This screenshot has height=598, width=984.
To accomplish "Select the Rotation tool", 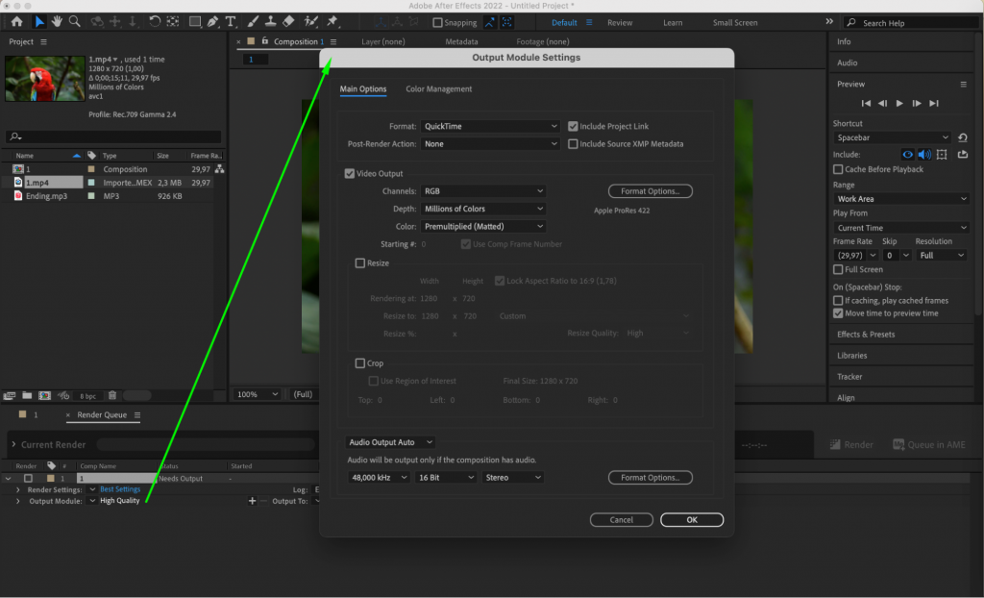I will (x=155, y=21).
